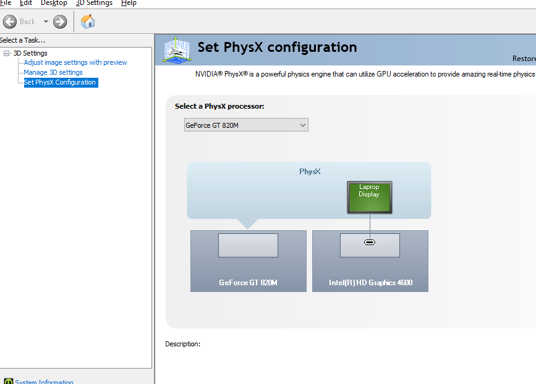The image size is (536, 384).
Task: Click the "Select a Task..." heading
Action: click(x=22, y=40)
